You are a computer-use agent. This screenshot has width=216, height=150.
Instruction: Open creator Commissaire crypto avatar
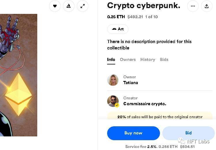point(113,101)
